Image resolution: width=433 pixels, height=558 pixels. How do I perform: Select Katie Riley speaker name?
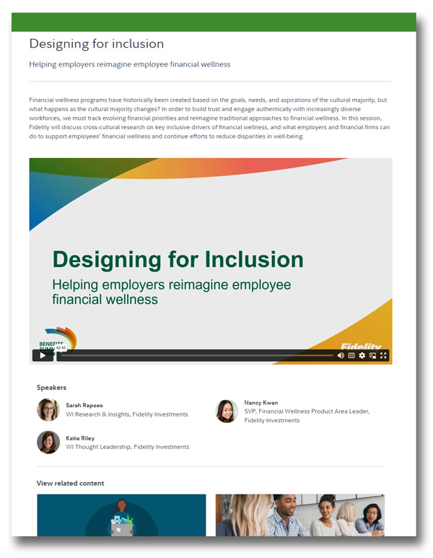[x=80, y=438]
